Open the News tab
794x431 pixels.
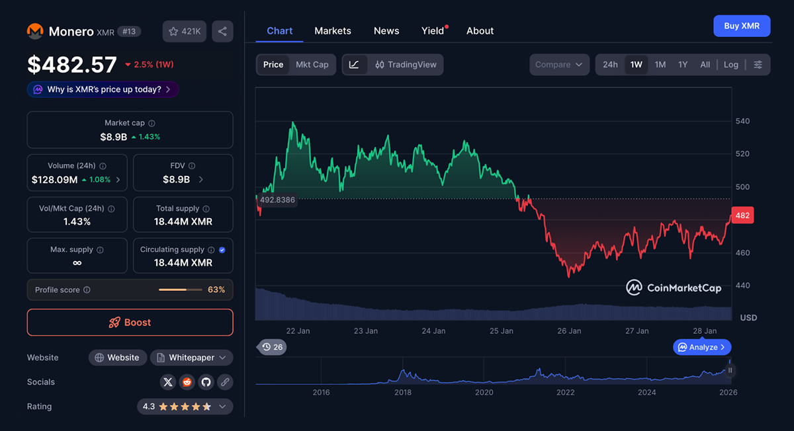point(386,31)
